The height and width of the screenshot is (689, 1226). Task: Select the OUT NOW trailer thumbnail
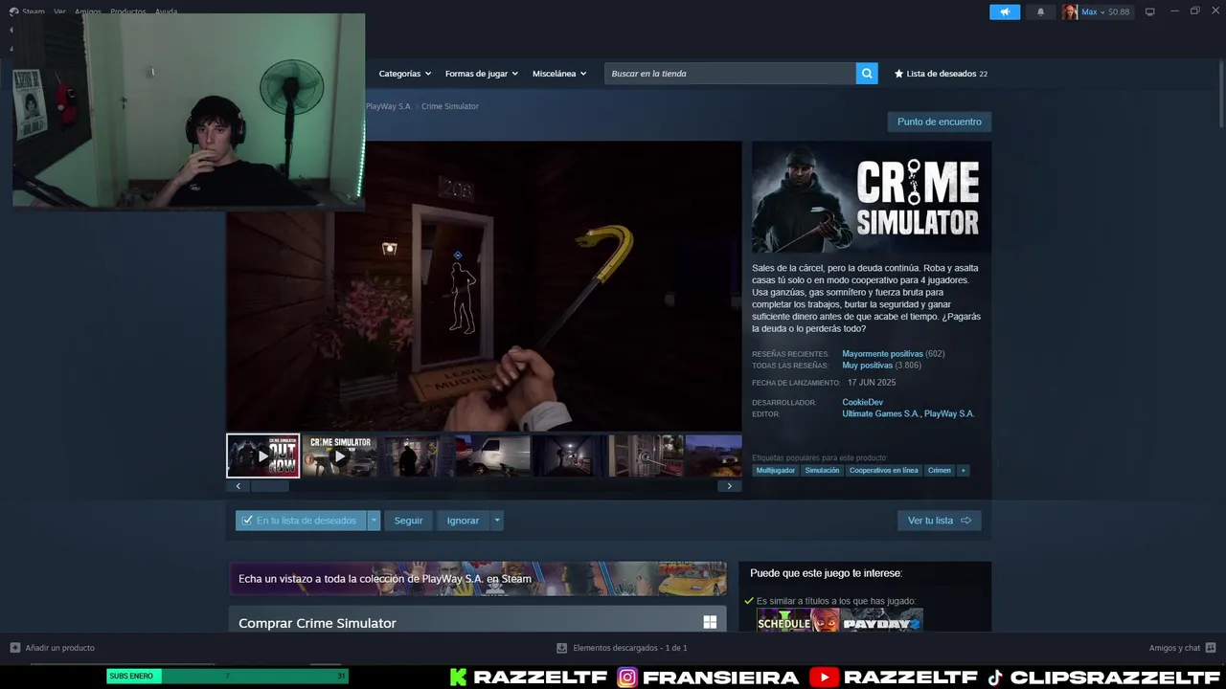point(262,456)
